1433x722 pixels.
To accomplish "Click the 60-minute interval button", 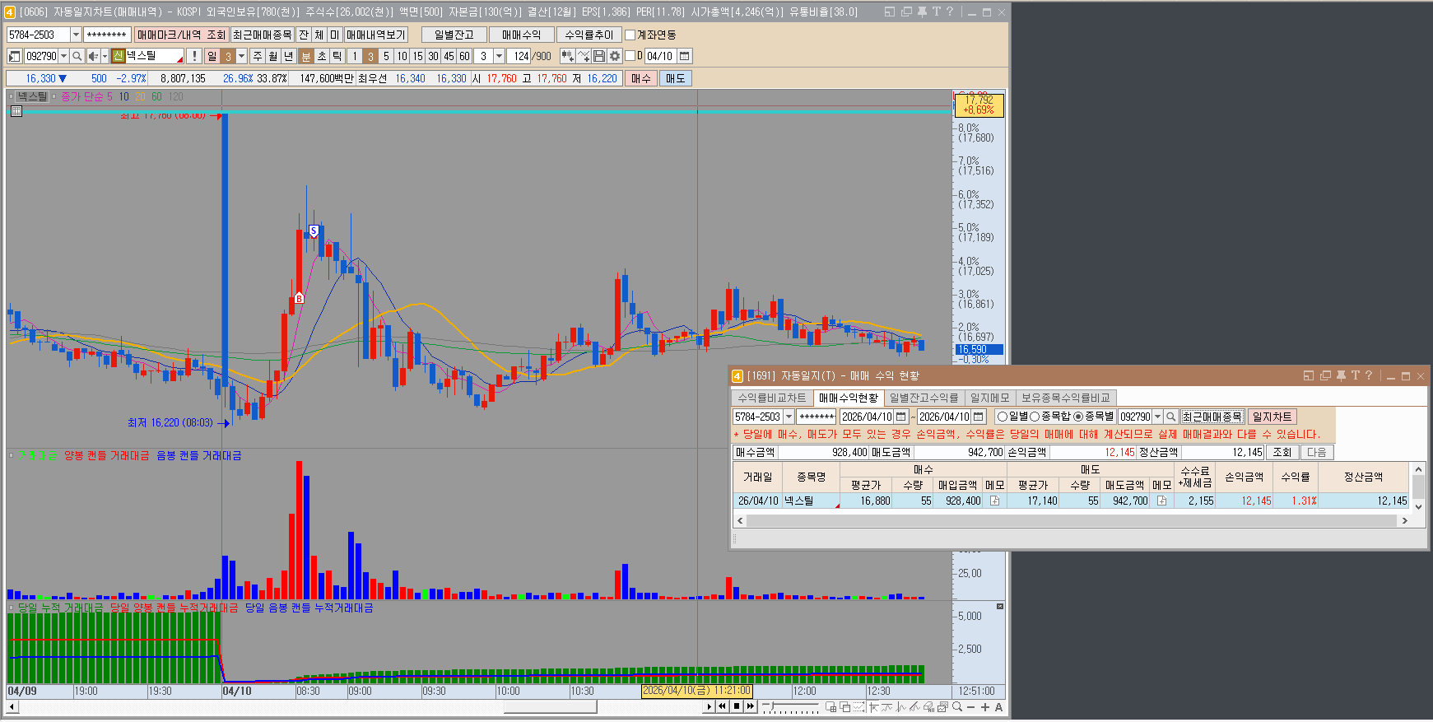I will (464, 56).
